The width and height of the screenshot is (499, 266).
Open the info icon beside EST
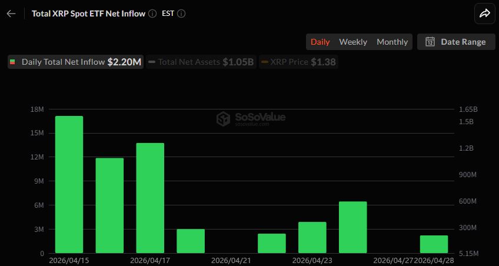(x=181, y=14)
